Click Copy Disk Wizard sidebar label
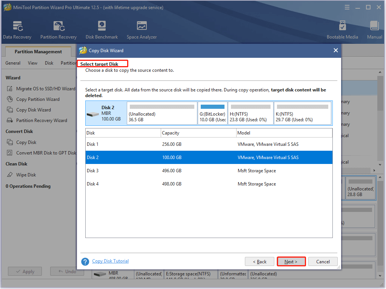386x289 pixels. (34, 110)
